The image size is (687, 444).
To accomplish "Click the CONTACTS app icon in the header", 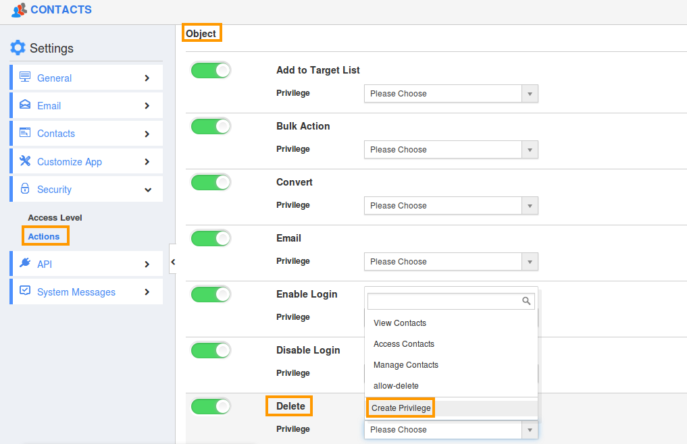I will point(20,9).
